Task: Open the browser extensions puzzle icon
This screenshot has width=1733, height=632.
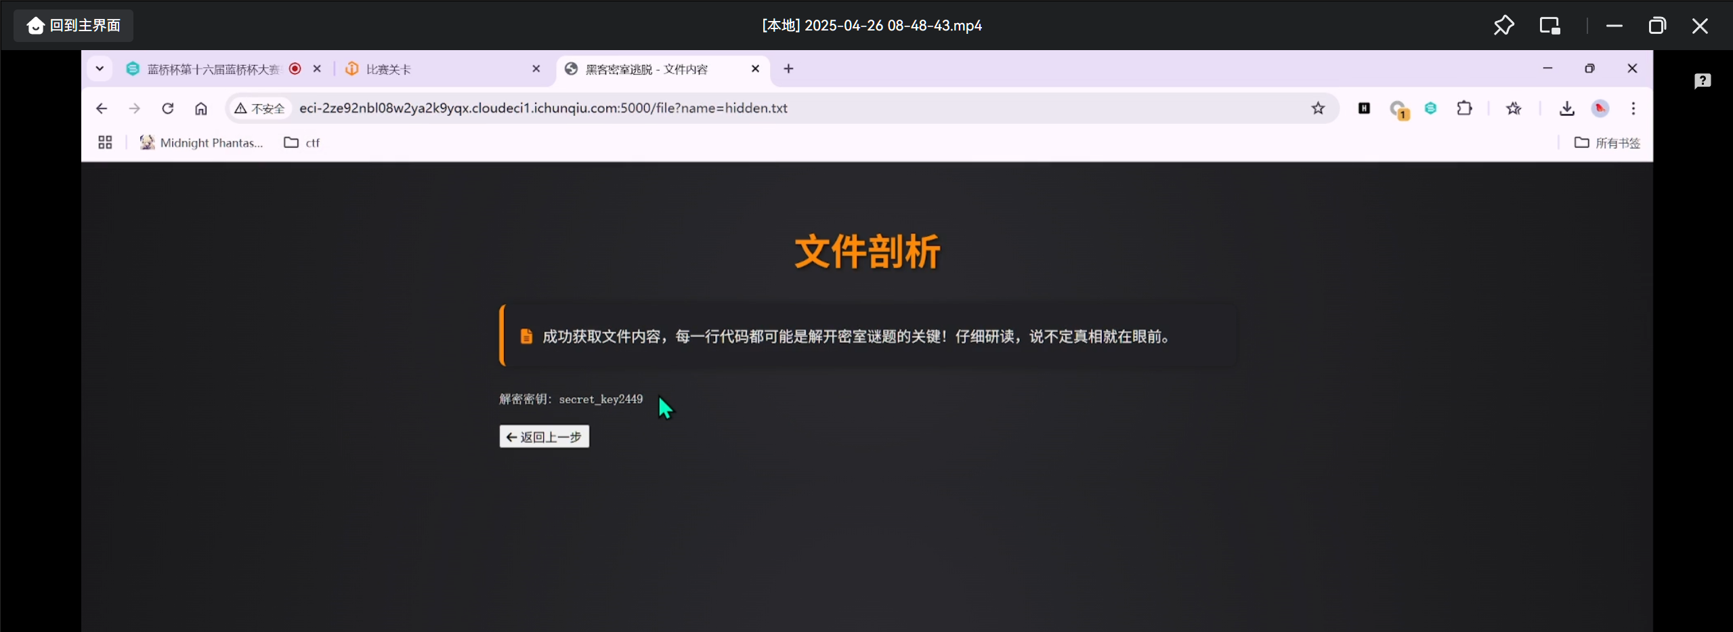Action: (1464, 108)
